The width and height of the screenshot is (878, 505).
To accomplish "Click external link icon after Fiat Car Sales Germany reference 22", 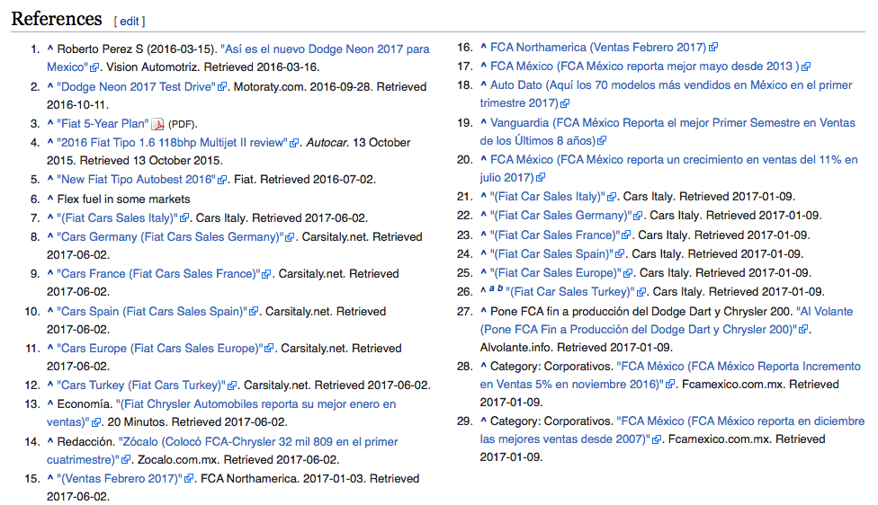I will (637, 216).
